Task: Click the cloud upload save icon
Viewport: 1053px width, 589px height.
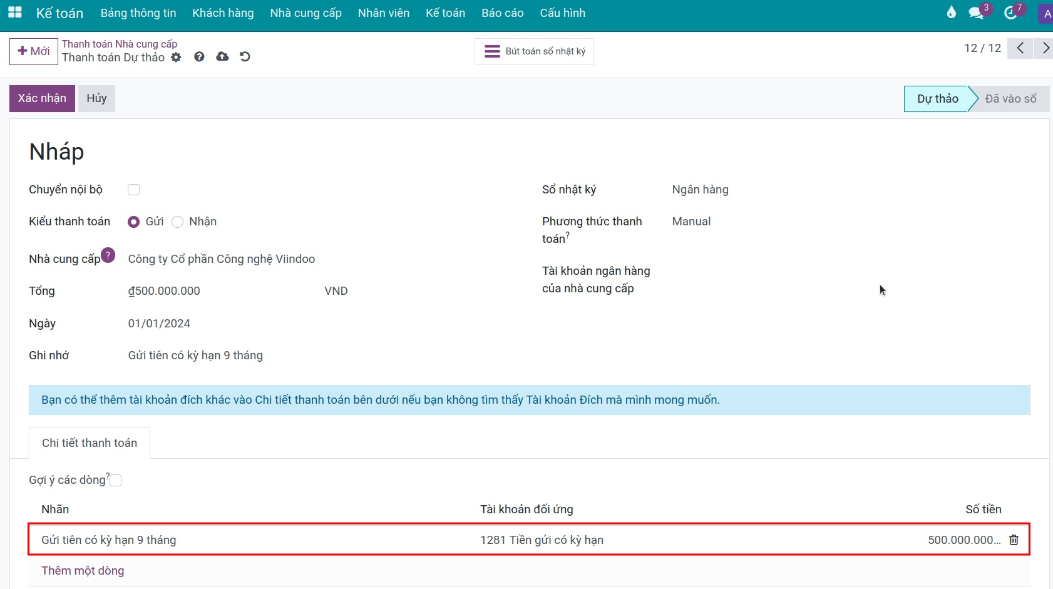Action: click(222, 57)
